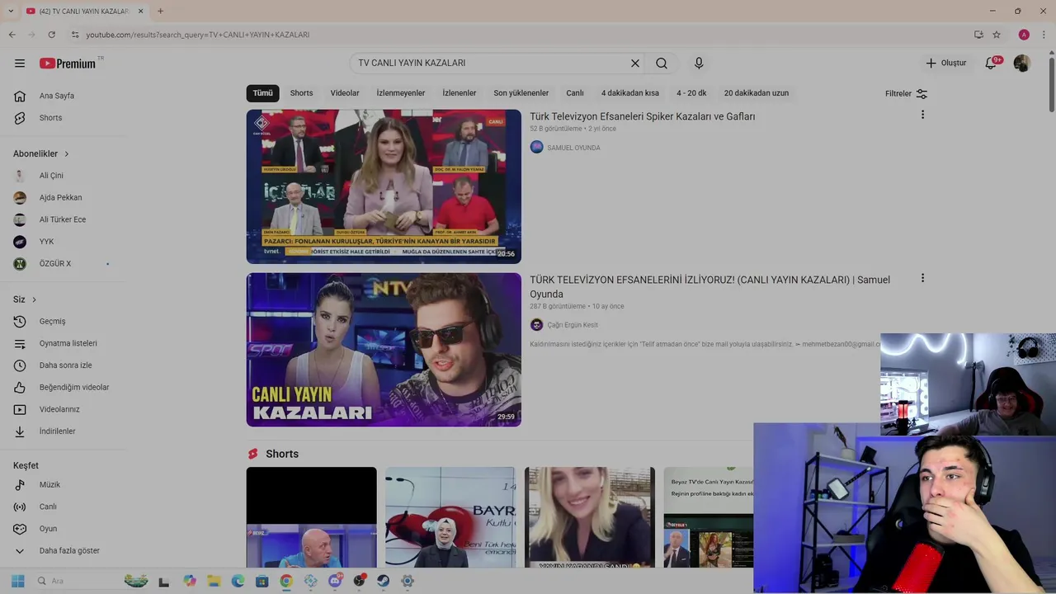Image resolution: width=1056 pixels, height=594 pixels.
Task: Select the Tümü filter chip
Action: coord(262,93)
